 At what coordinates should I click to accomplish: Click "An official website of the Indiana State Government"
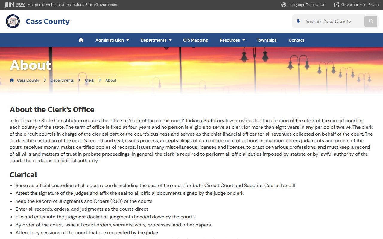[73, 5]
